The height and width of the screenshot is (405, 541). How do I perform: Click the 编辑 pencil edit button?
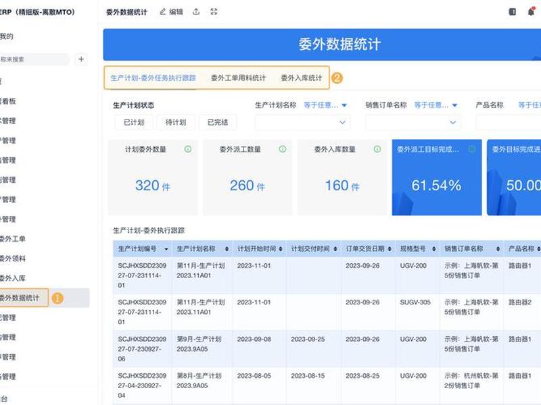click(x=171, y=11)
